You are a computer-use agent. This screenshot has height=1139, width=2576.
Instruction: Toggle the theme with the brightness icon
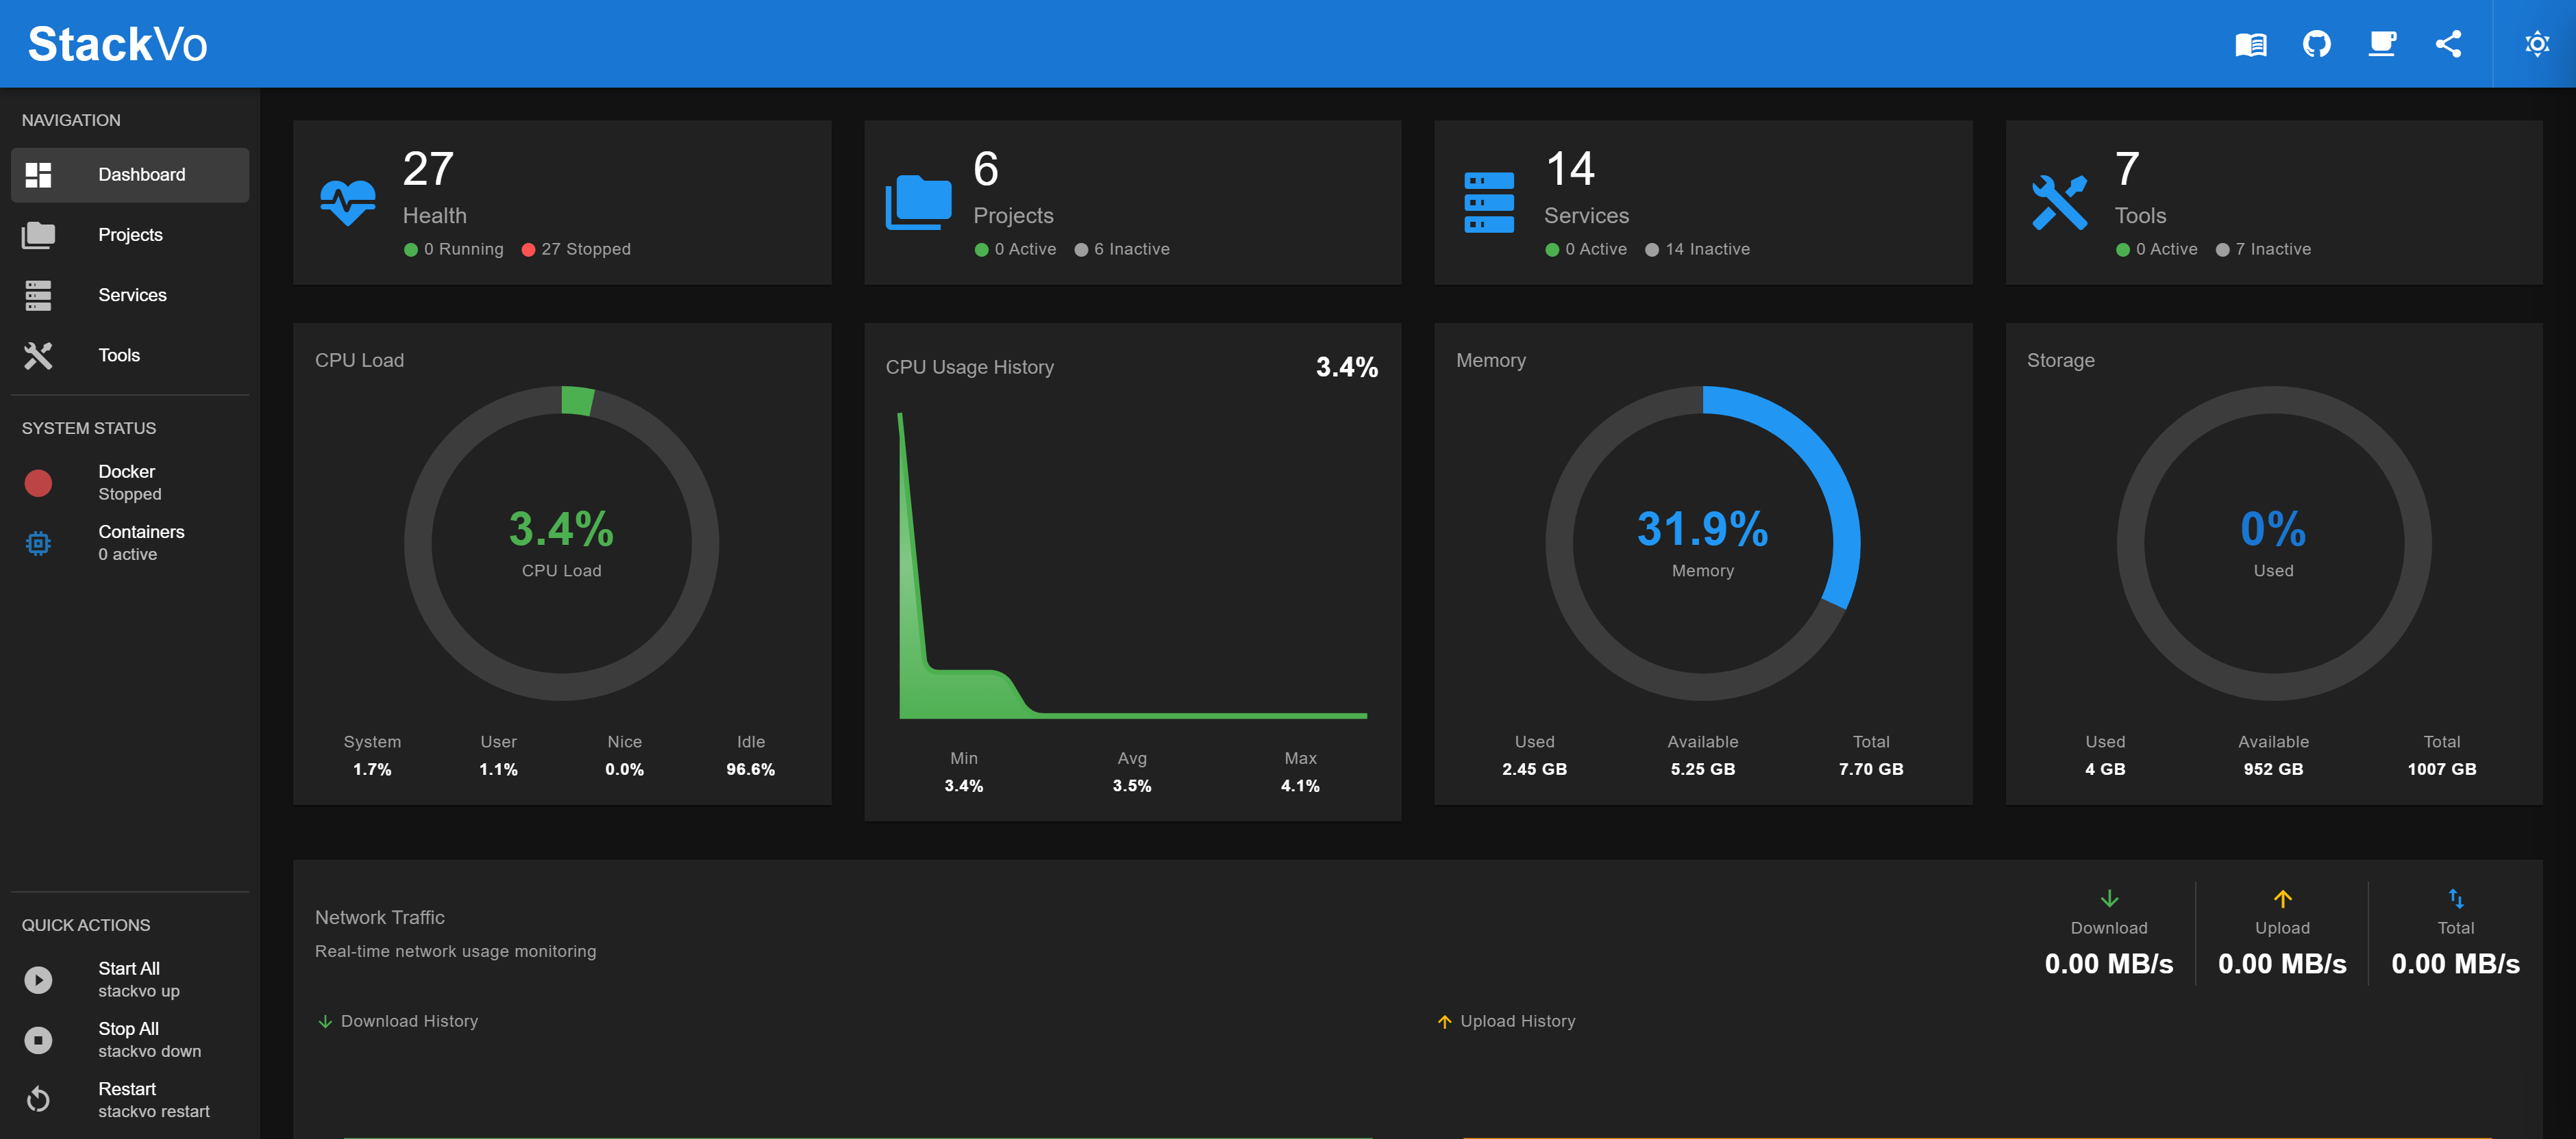tap(2537, 43)
